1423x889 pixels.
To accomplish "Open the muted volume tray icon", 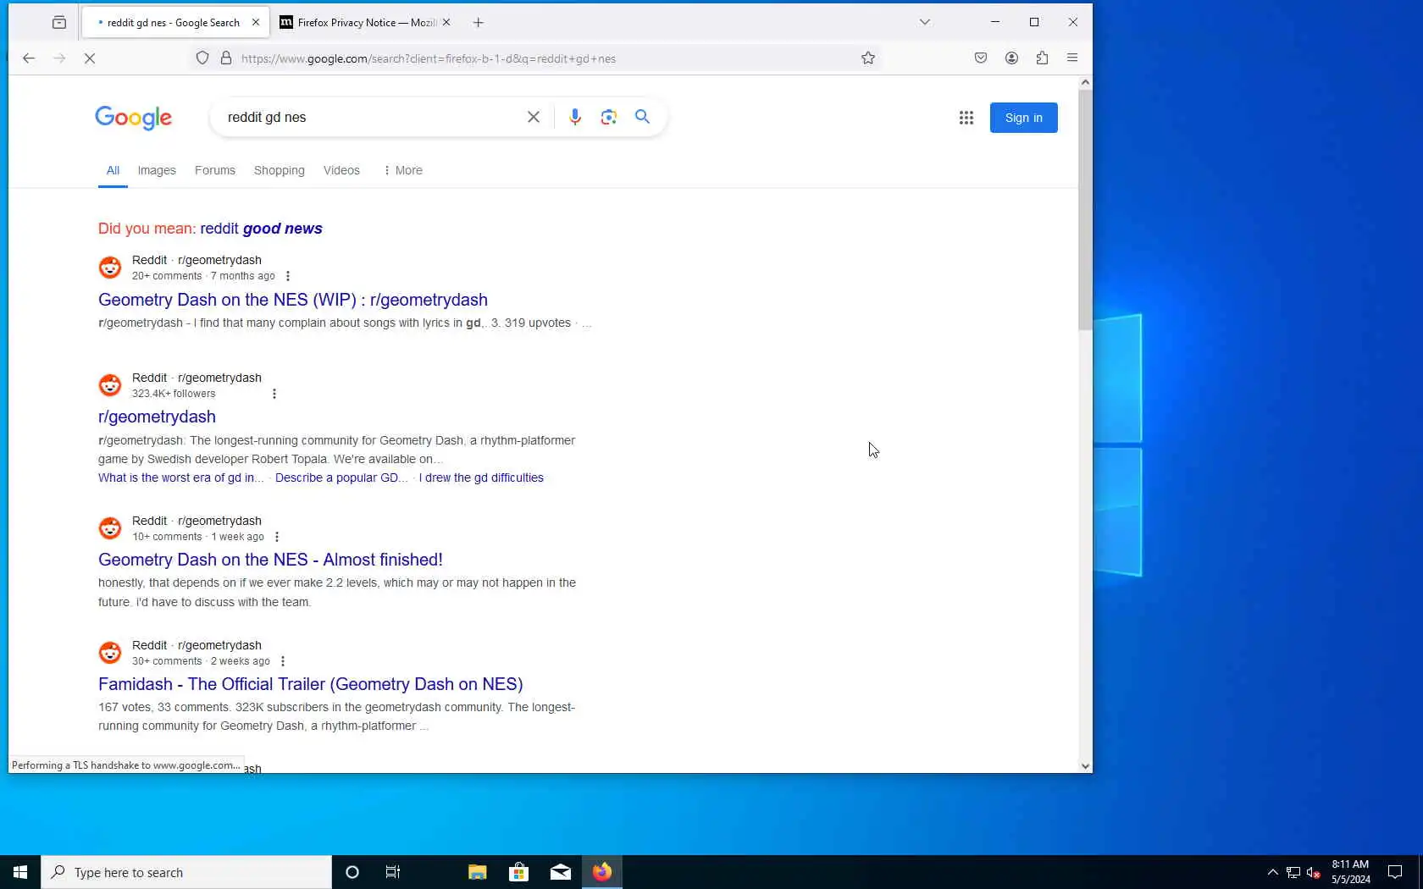I will tap(1314, 873).
